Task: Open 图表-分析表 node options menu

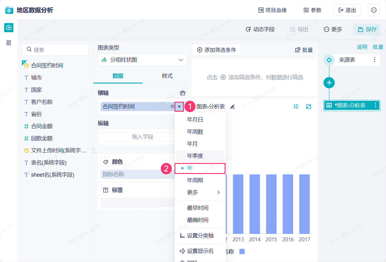Action: 375,105
